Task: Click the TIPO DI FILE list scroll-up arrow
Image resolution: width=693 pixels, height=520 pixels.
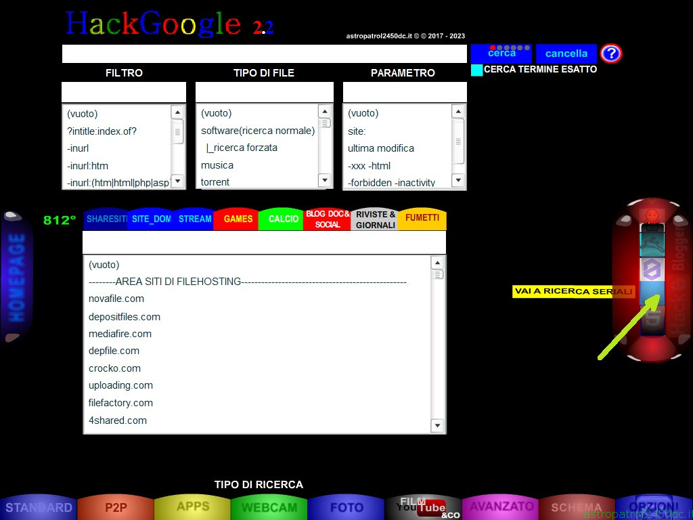Action: pos(325,112)
